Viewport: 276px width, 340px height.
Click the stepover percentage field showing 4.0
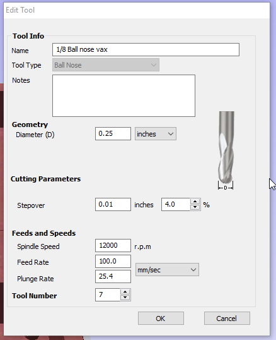coord(176,204)
